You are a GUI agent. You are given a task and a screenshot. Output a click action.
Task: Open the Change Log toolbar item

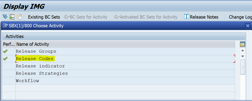tap(240, 17)
